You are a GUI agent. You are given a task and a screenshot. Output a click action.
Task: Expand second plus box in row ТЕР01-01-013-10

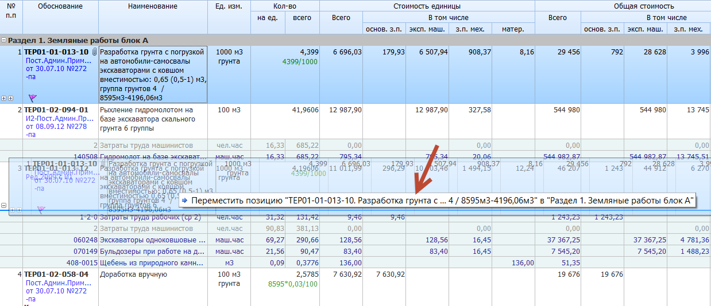click(x=10, y=98)
